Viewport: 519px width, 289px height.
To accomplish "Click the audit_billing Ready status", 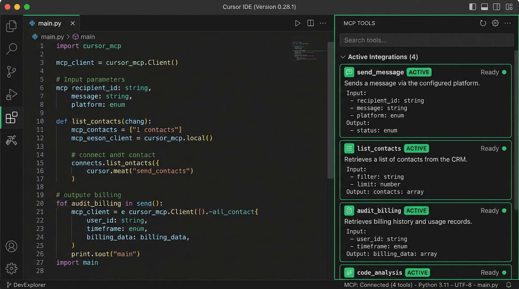I will 493,211.
